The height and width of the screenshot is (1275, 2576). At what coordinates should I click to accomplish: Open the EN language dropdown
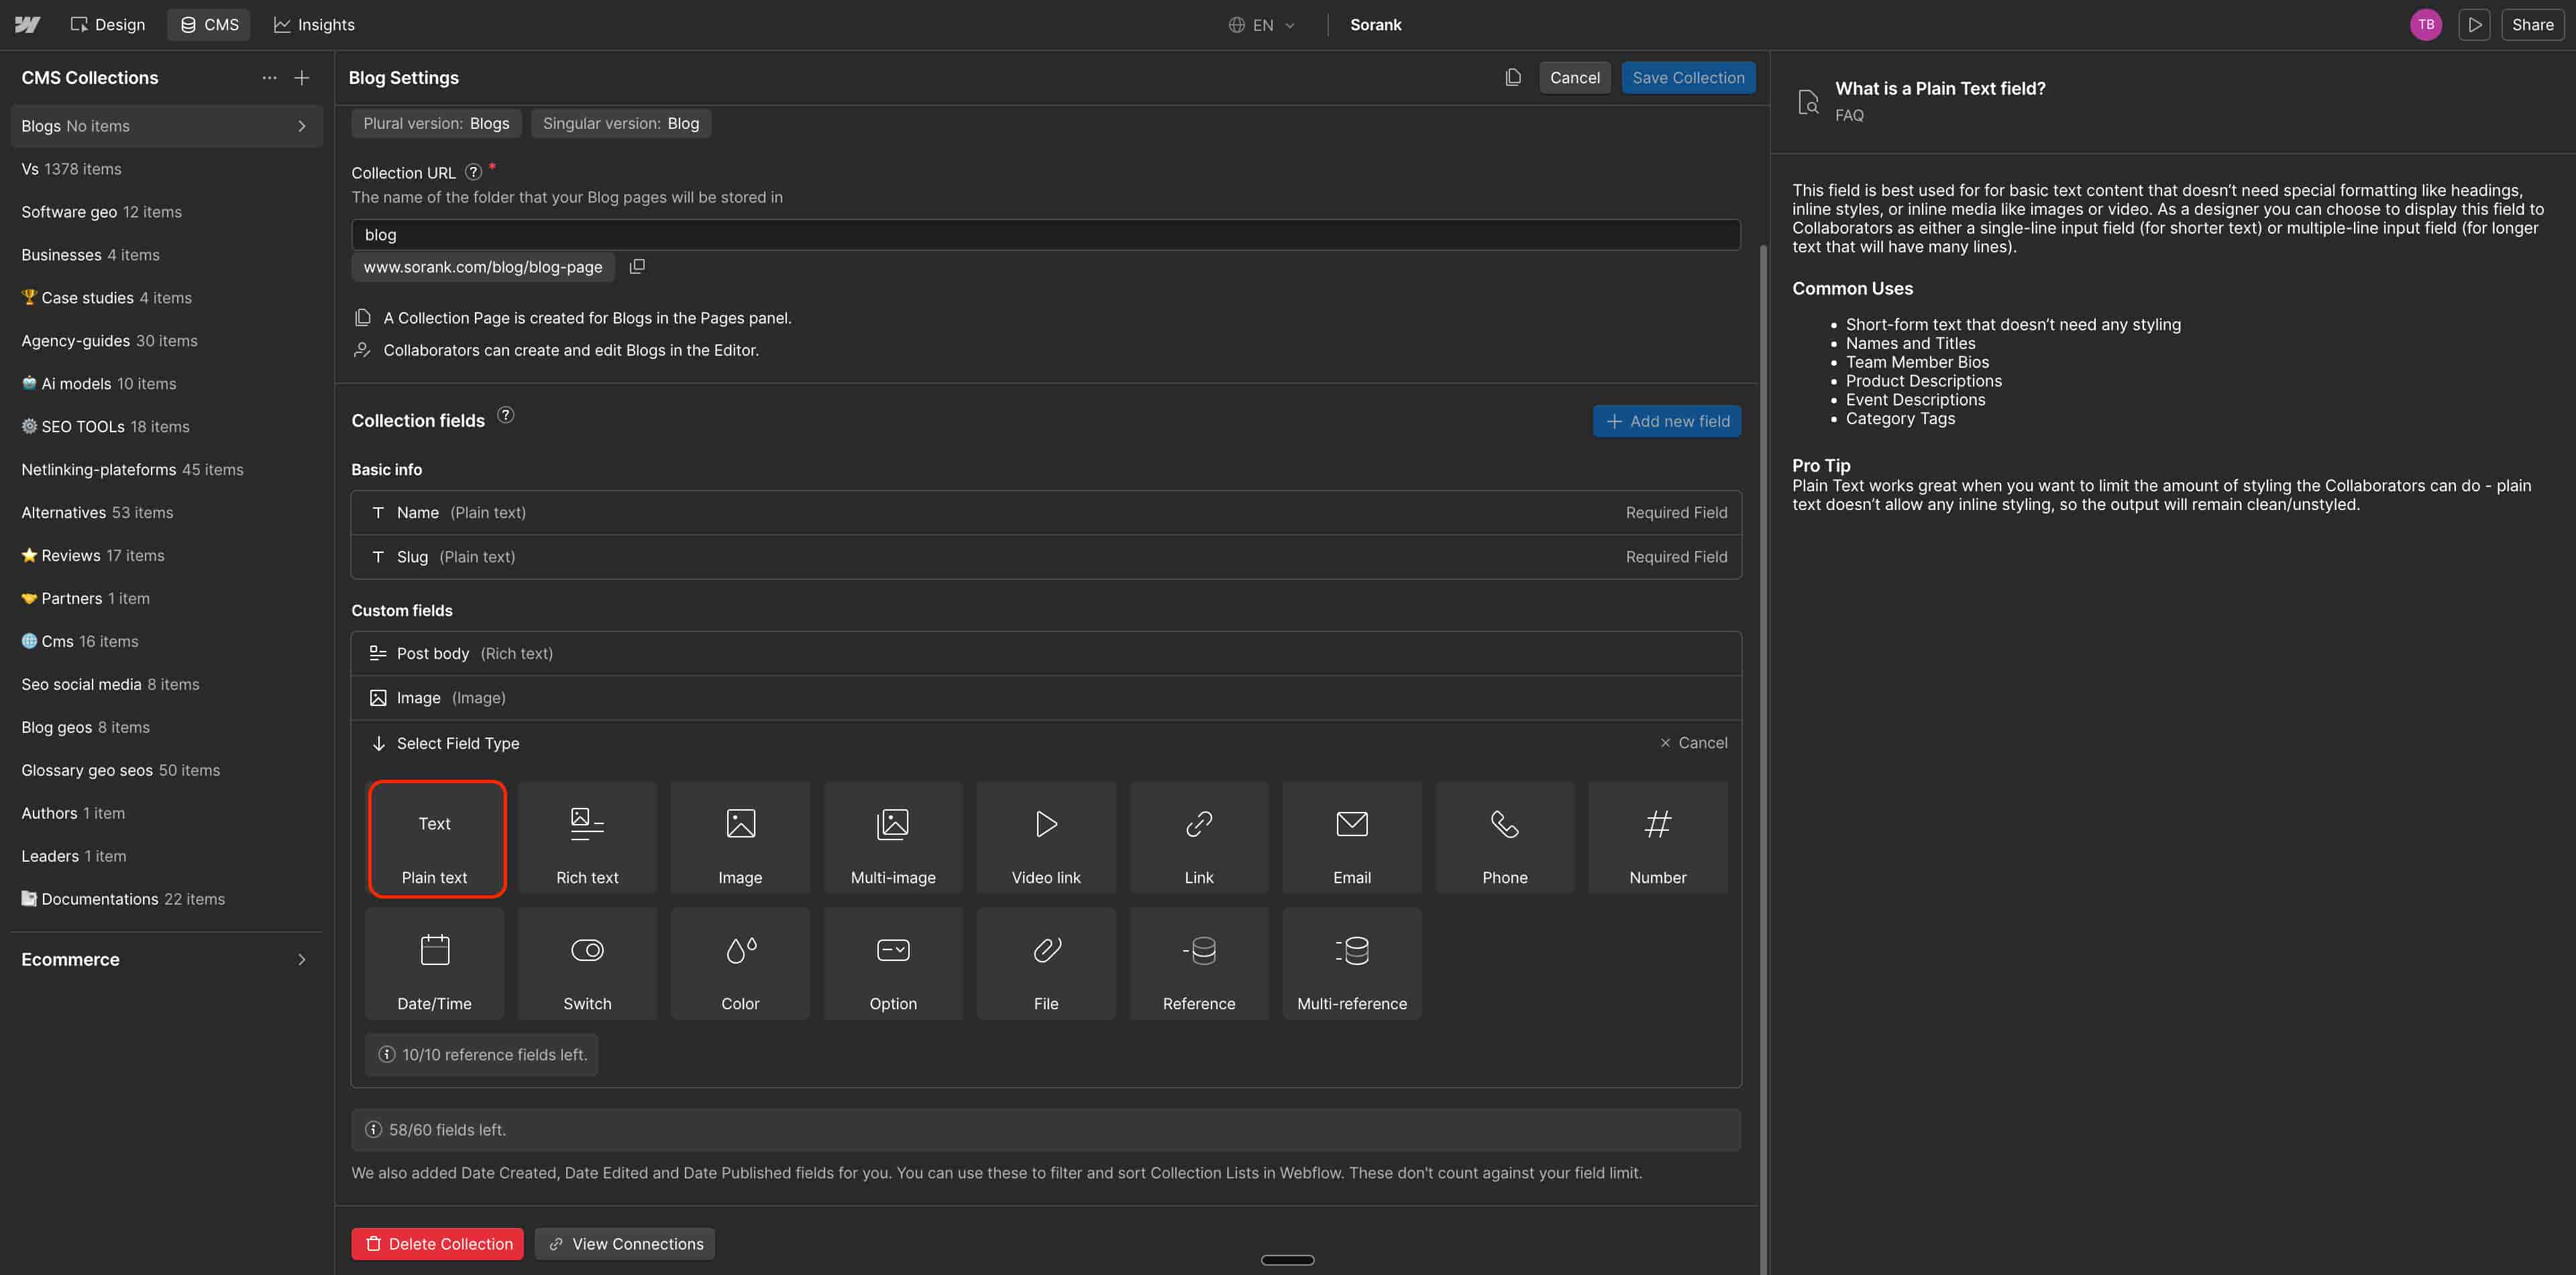click(x=1262, y=25)
